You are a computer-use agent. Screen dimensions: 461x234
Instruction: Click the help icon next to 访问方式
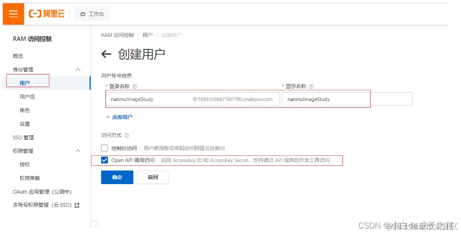(127, 135)
